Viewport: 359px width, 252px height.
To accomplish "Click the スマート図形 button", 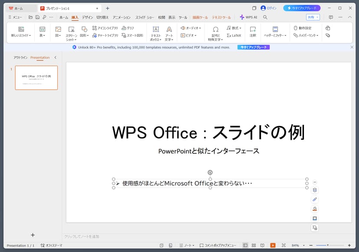I will 132,35.
